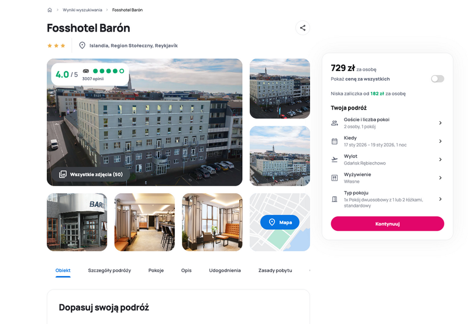Click the guests icon beside Goście i liczba pokoi
Image resolution: width=468 pixels, height=324 pixels.
click(x=335, y=123)
